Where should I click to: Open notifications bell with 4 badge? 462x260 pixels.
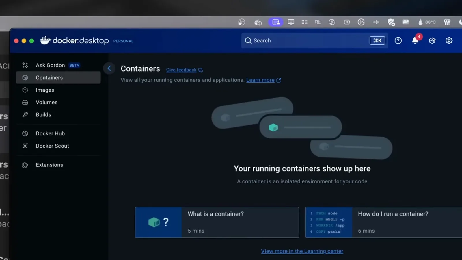tap(416, 40)
